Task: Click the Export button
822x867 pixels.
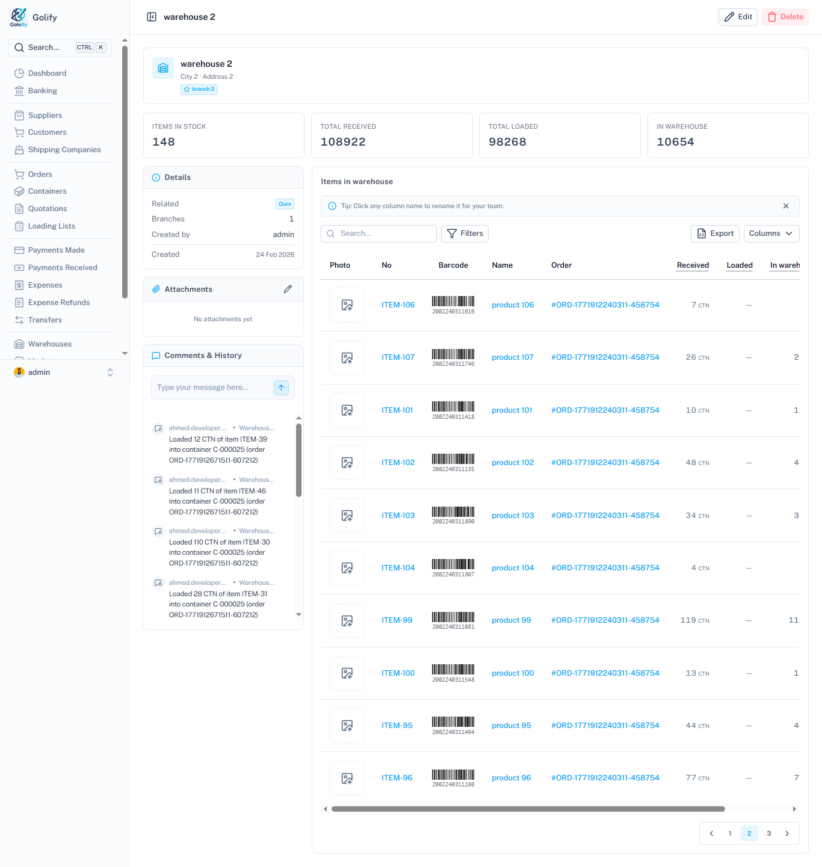Action: point(715,233)
